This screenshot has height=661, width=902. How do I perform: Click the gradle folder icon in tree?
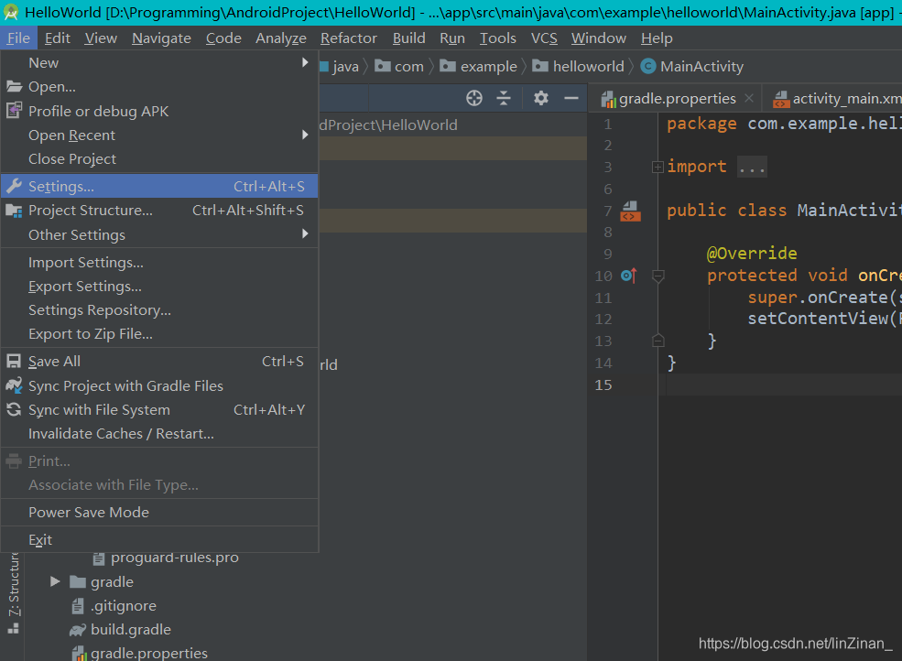pyautogui.click(x=78, y=581)
